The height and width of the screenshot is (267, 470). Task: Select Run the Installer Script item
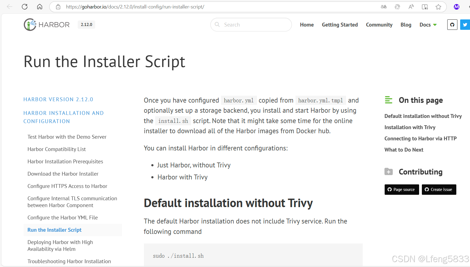click(73, 230)
